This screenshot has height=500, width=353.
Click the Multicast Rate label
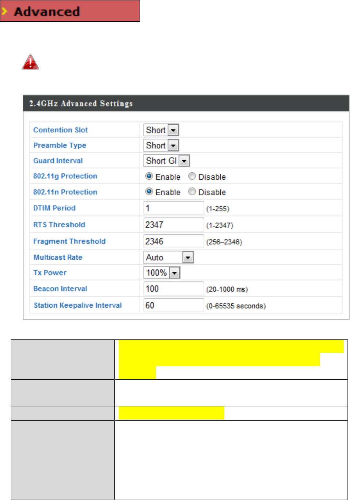(58, 257)
